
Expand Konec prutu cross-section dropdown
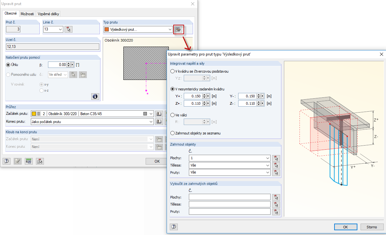(151, 121)
